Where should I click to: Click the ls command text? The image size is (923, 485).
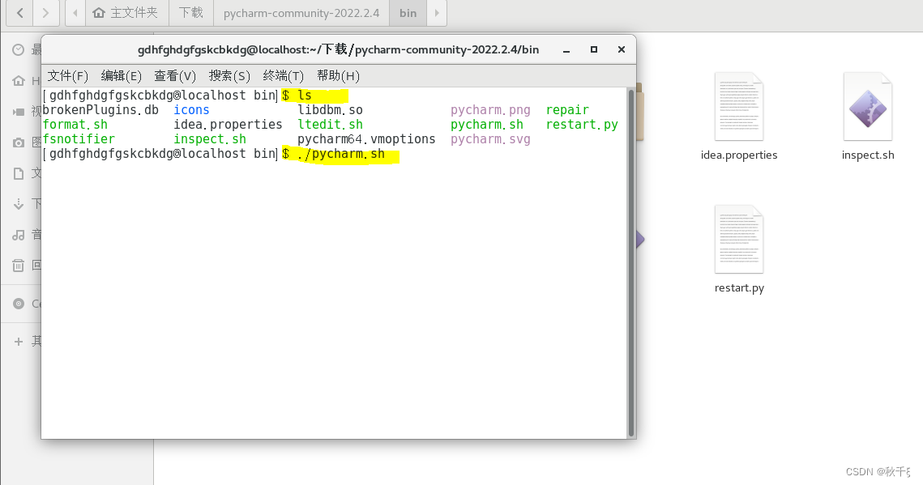tap(305, 96)
